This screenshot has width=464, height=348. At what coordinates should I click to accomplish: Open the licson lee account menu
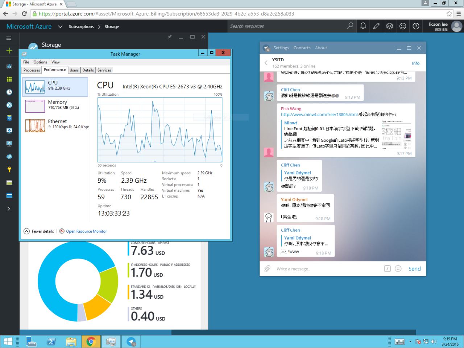(x=445, y=26)
